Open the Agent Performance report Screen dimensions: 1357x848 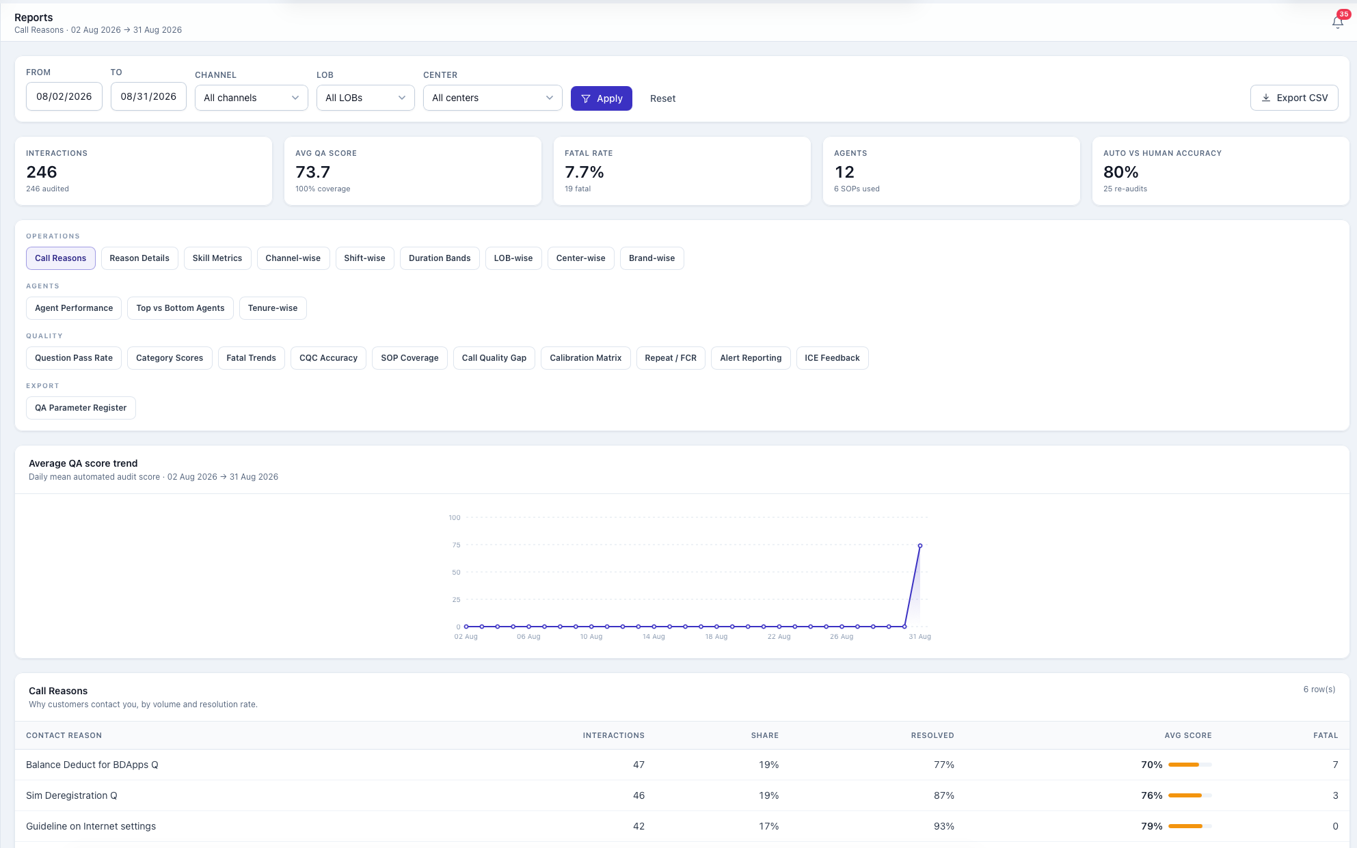tap(74, 308)
